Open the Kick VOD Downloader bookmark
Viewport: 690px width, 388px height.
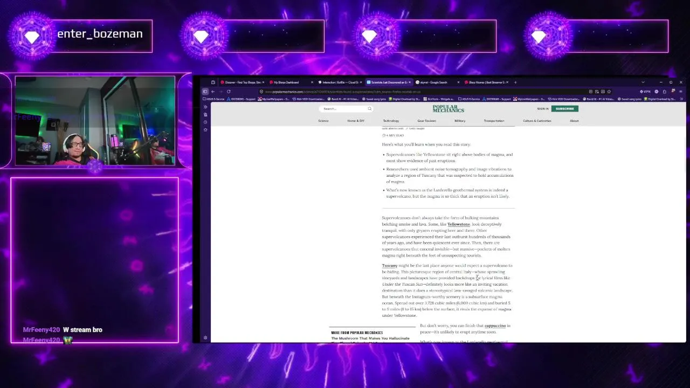(x=309, y=99)
